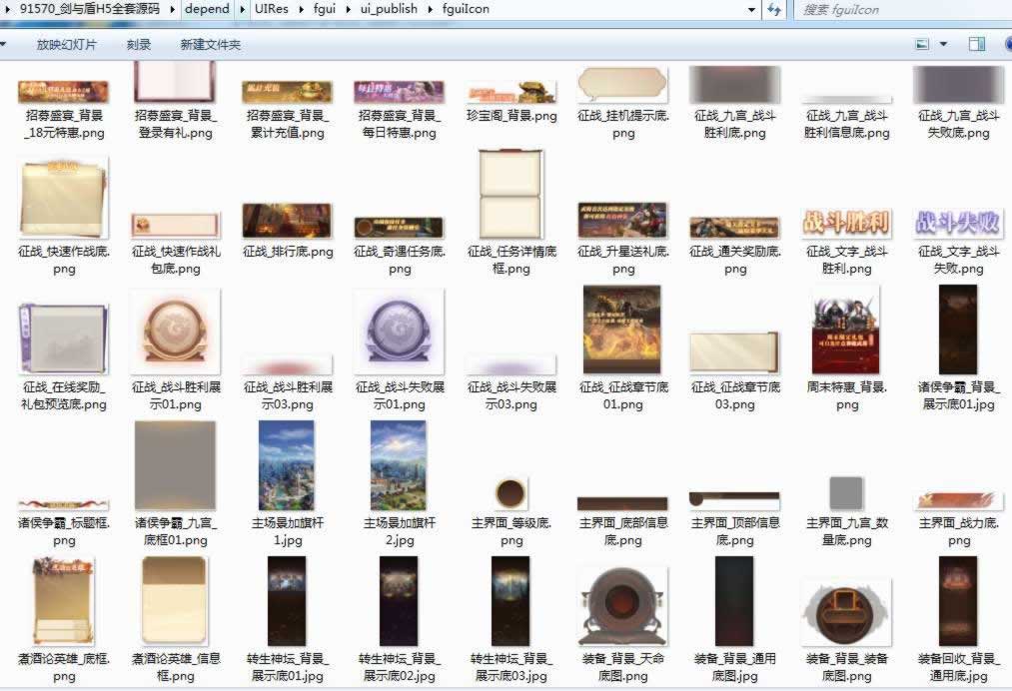Expand the arrow after UIRes breadcrumb
Viewport: 1012px width, 691px height.
click(x=302, y=9)
